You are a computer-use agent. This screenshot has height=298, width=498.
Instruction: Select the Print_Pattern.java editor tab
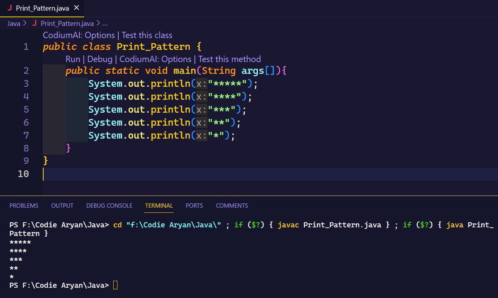tap(41, 8)
